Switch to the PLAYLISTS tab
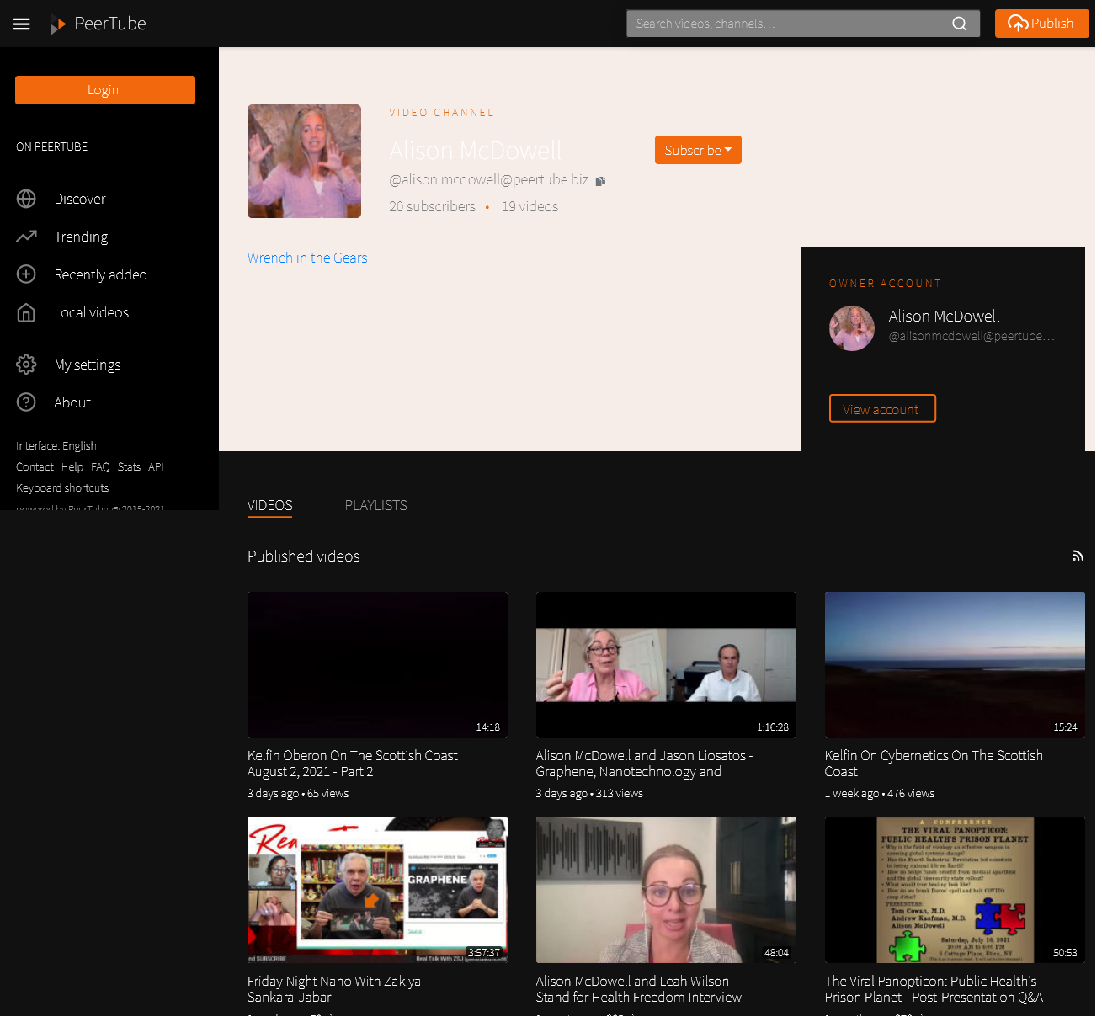 [375, 505]
